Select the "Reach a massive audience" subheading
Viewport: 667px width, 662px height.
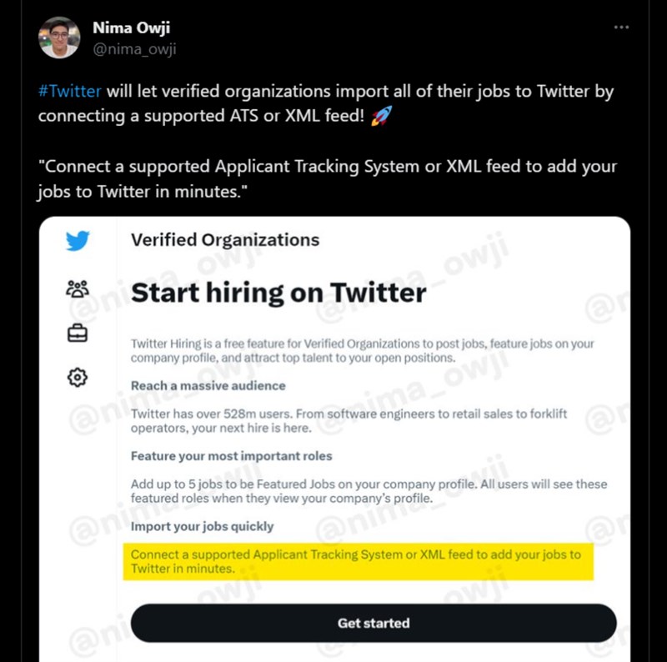coord(208,386)
